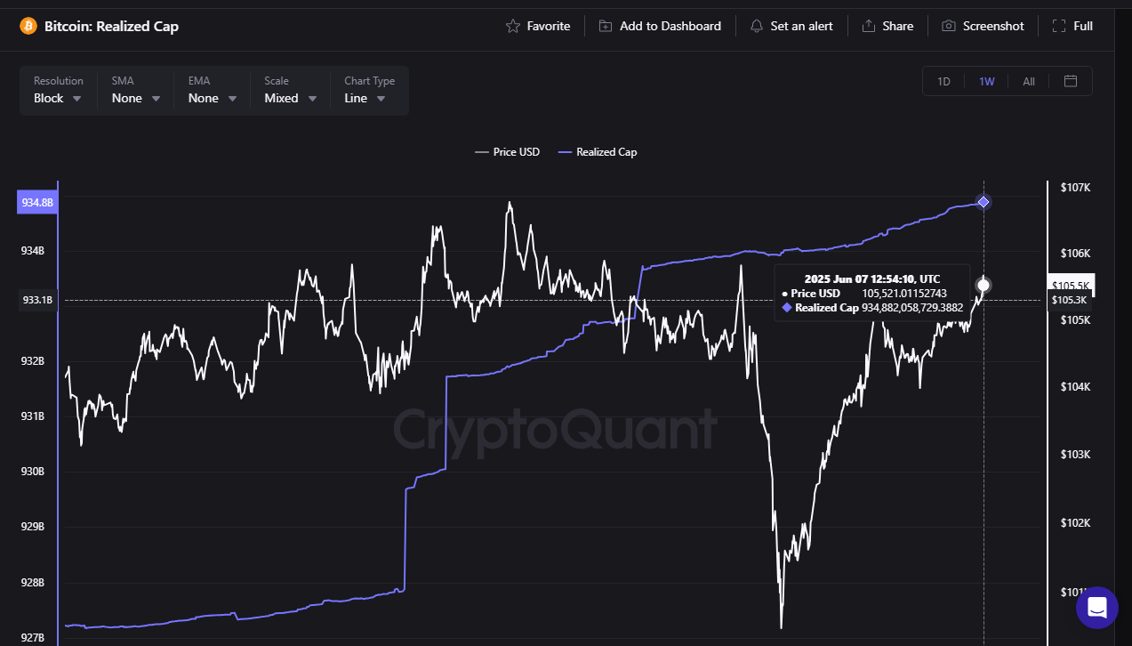
Task: Open the EMA dropdown
Action: tap(213, 98)
